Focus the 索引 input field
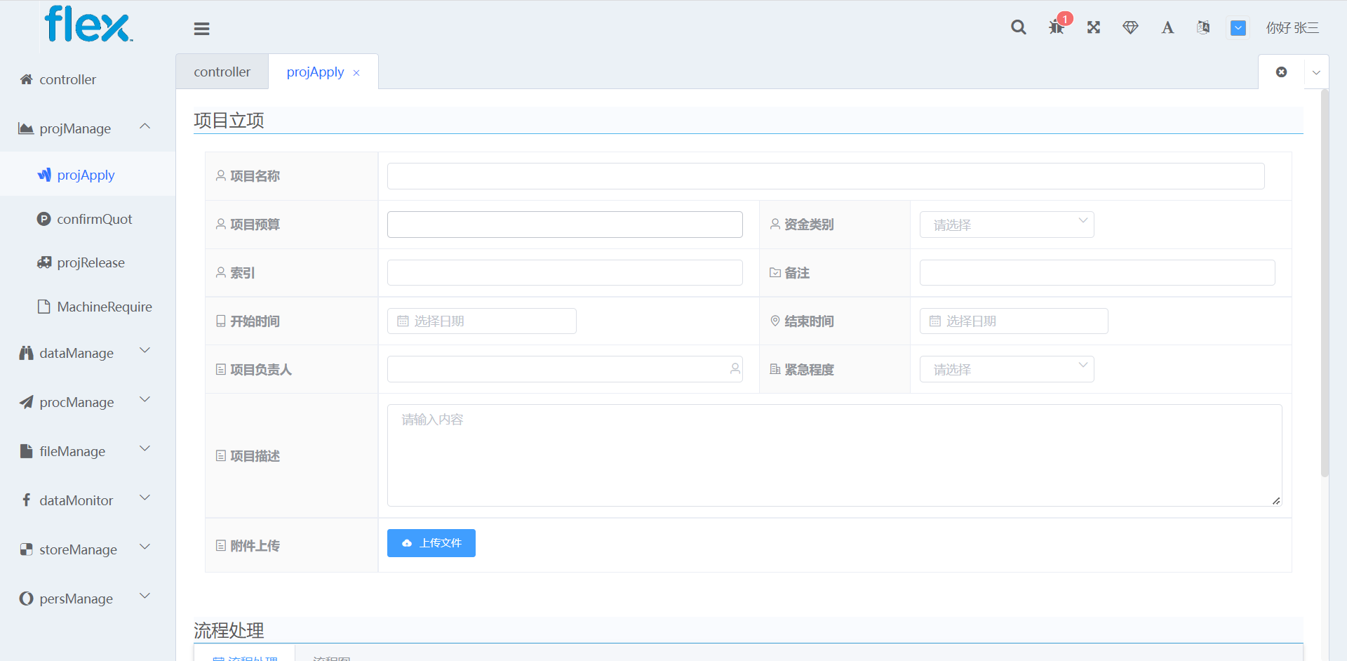This screenshot has height=661, width=1347. pyautogui.click(x=565, y=272)
